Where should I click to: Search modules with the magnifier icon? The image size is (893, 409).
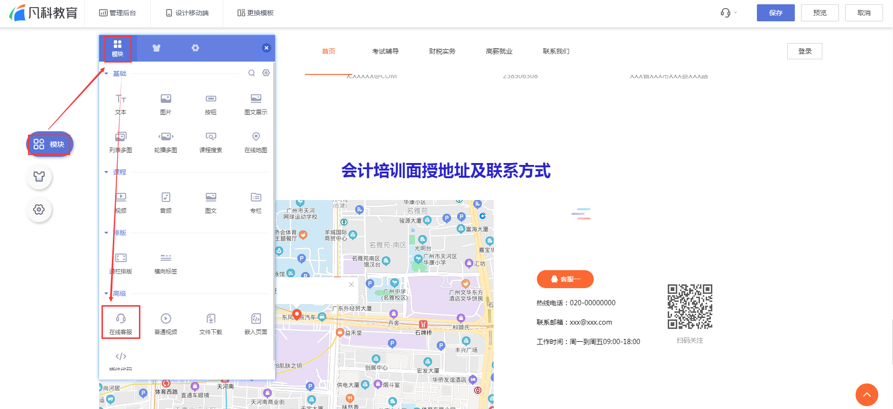click(x=252, y=73)
